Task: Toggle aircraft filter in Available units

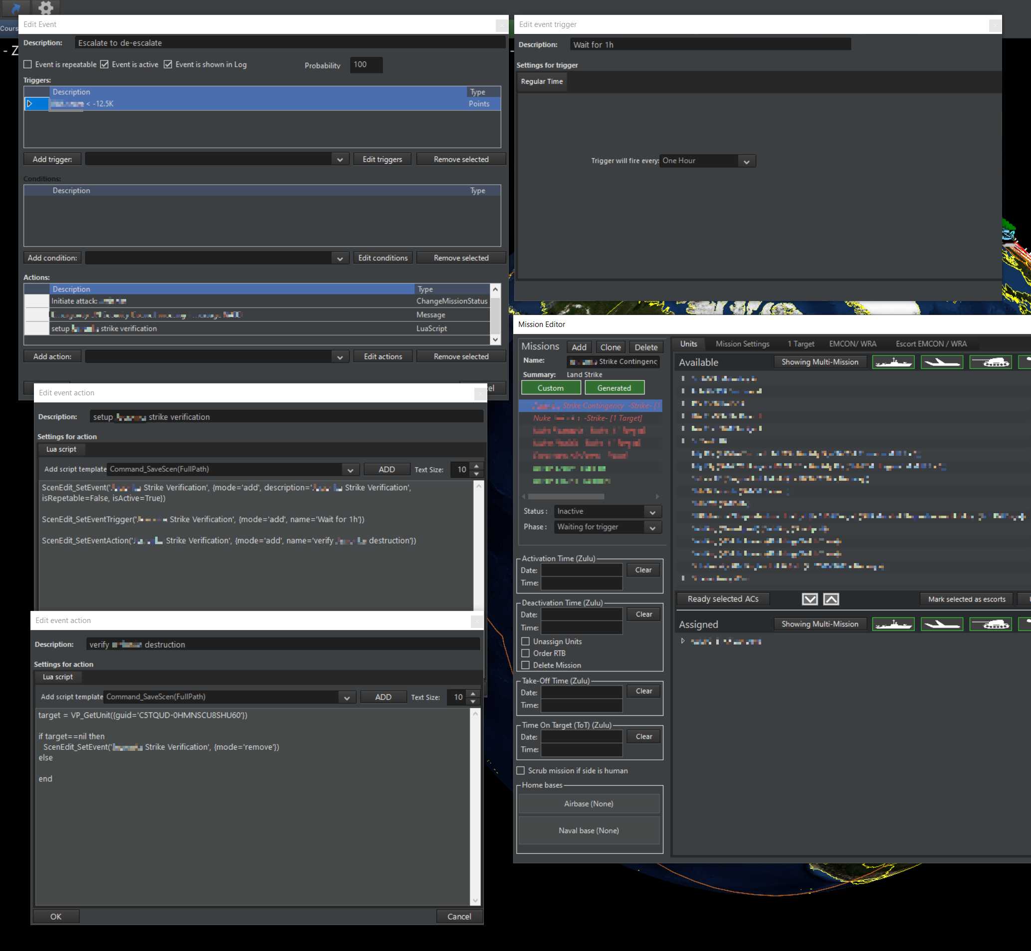Action: click(x=941, y=362)
